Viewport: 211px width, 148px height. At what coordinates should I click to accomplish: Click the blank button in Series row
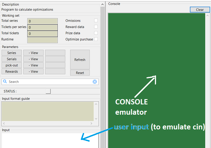pos(55,53)
